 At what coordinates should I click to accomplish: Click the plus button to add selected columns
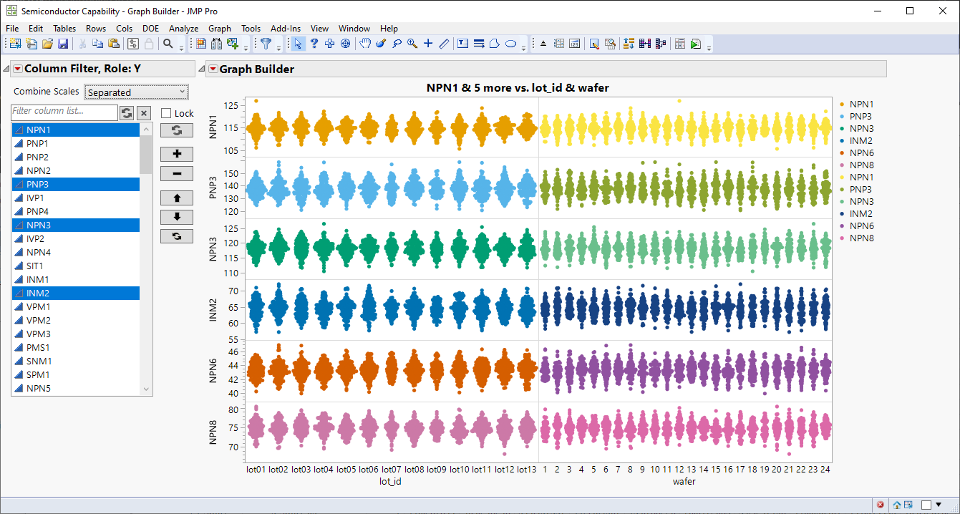pos(176,154)
